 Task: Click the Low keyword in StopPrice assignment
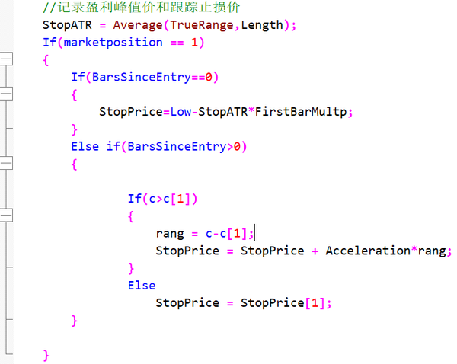[181, 112]
